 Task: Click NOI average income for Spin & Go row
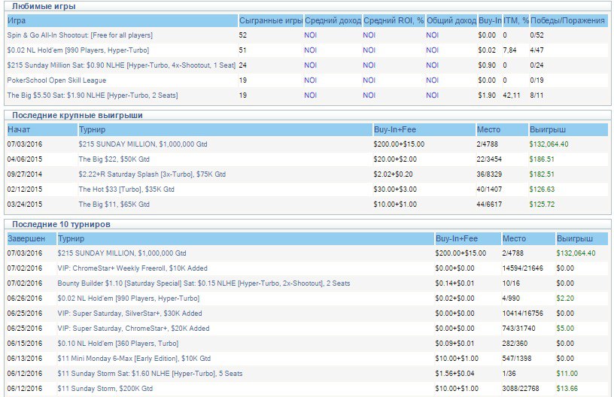tap(311, 35)
